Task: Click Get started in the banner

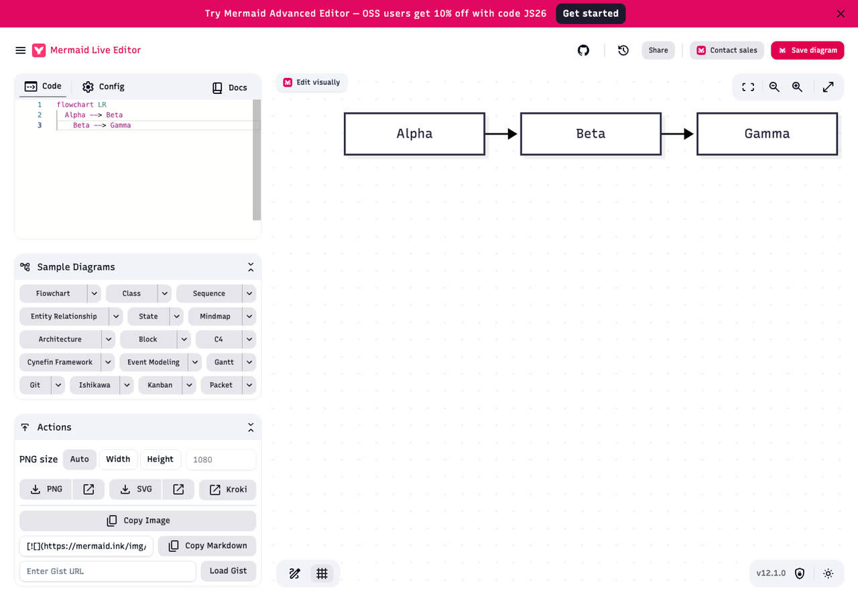Action: 591,13
